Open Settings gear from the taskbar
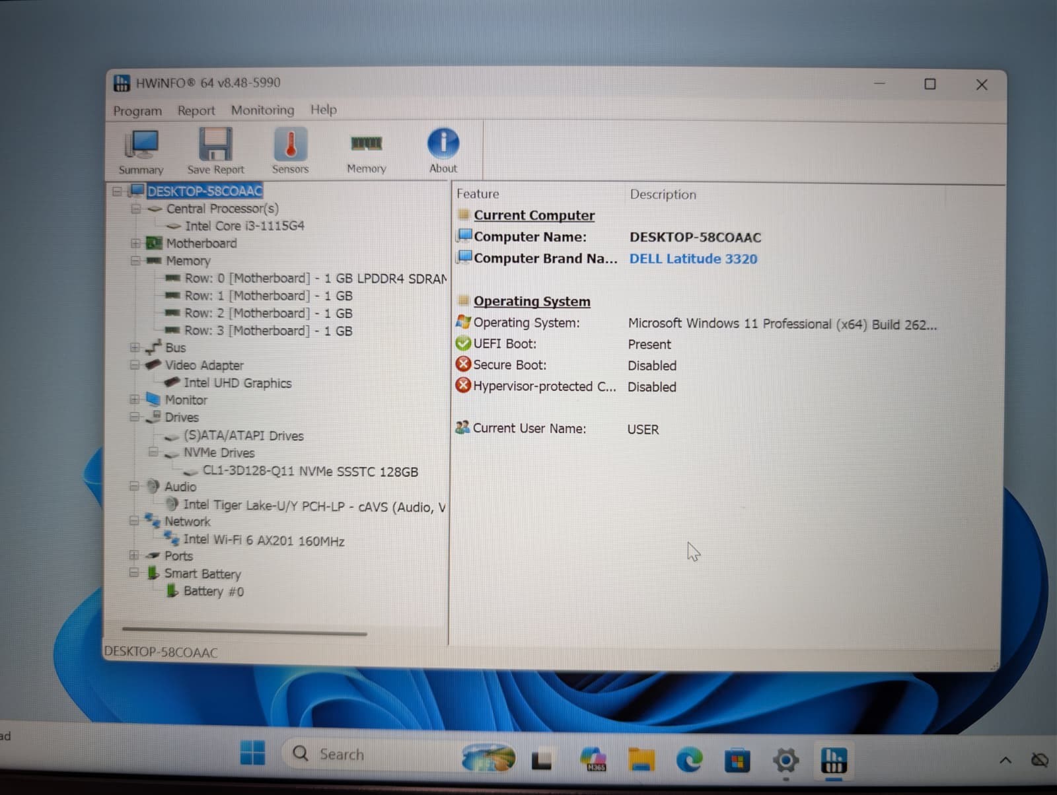Screen dimensions: 1057x795 tap(785, 761)
